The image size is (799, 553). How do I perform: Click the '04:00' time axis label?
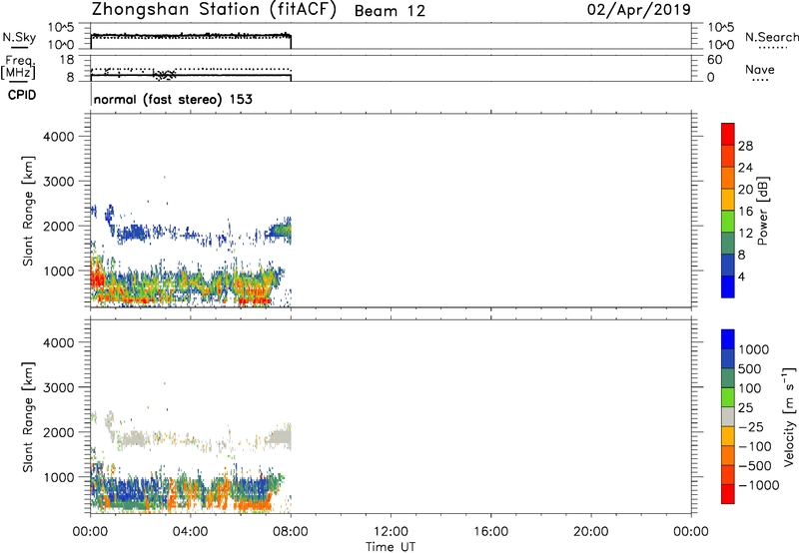pyautogui.click(x=190, y=532)
